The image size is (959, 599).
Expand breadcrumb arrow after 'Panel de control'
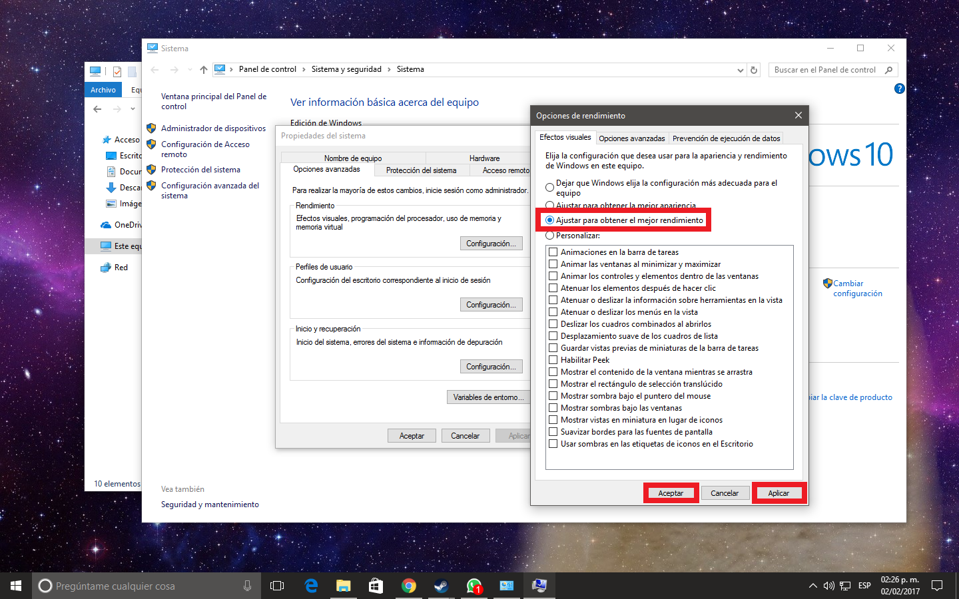coord(304,69)
